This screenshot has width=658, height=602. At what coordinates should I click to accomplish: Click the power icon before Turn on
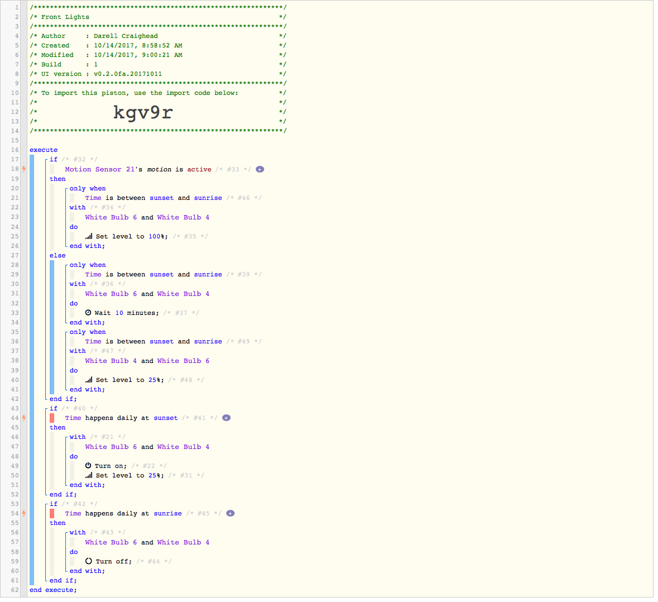88,466
